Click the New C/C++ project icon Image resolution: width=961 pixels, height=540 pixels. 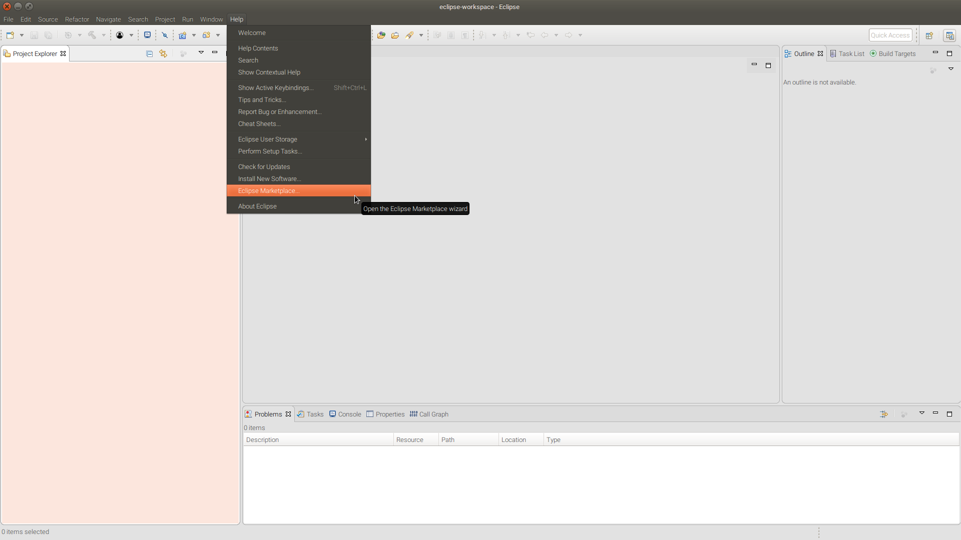coord(182,35)
